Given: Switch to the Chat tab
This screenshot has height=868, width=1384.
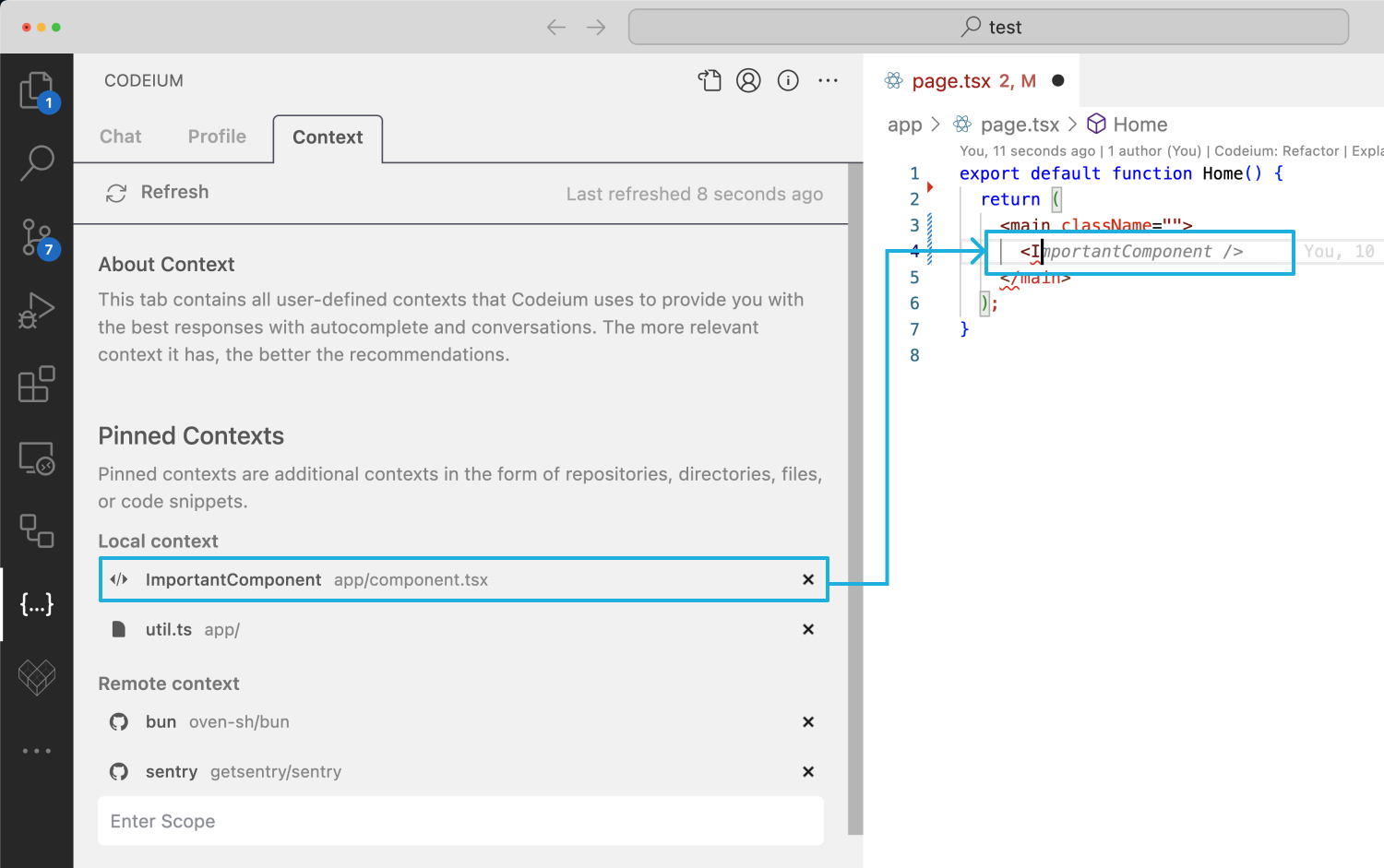Looking at the screenshot, I should point(121,137).
